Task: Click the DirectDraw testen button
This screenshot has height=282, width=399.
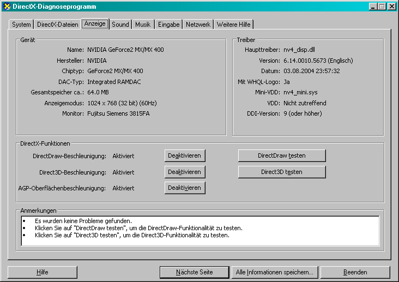Action: pos(282,155)
